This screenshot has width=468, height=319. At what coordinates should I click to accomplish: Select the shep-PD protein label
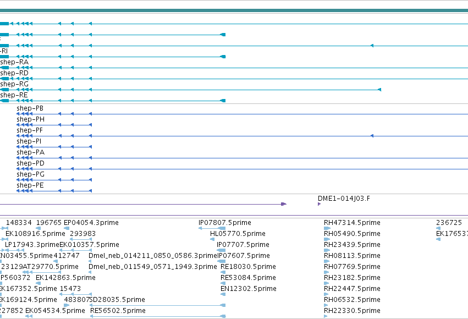click(x=30, y=163)
